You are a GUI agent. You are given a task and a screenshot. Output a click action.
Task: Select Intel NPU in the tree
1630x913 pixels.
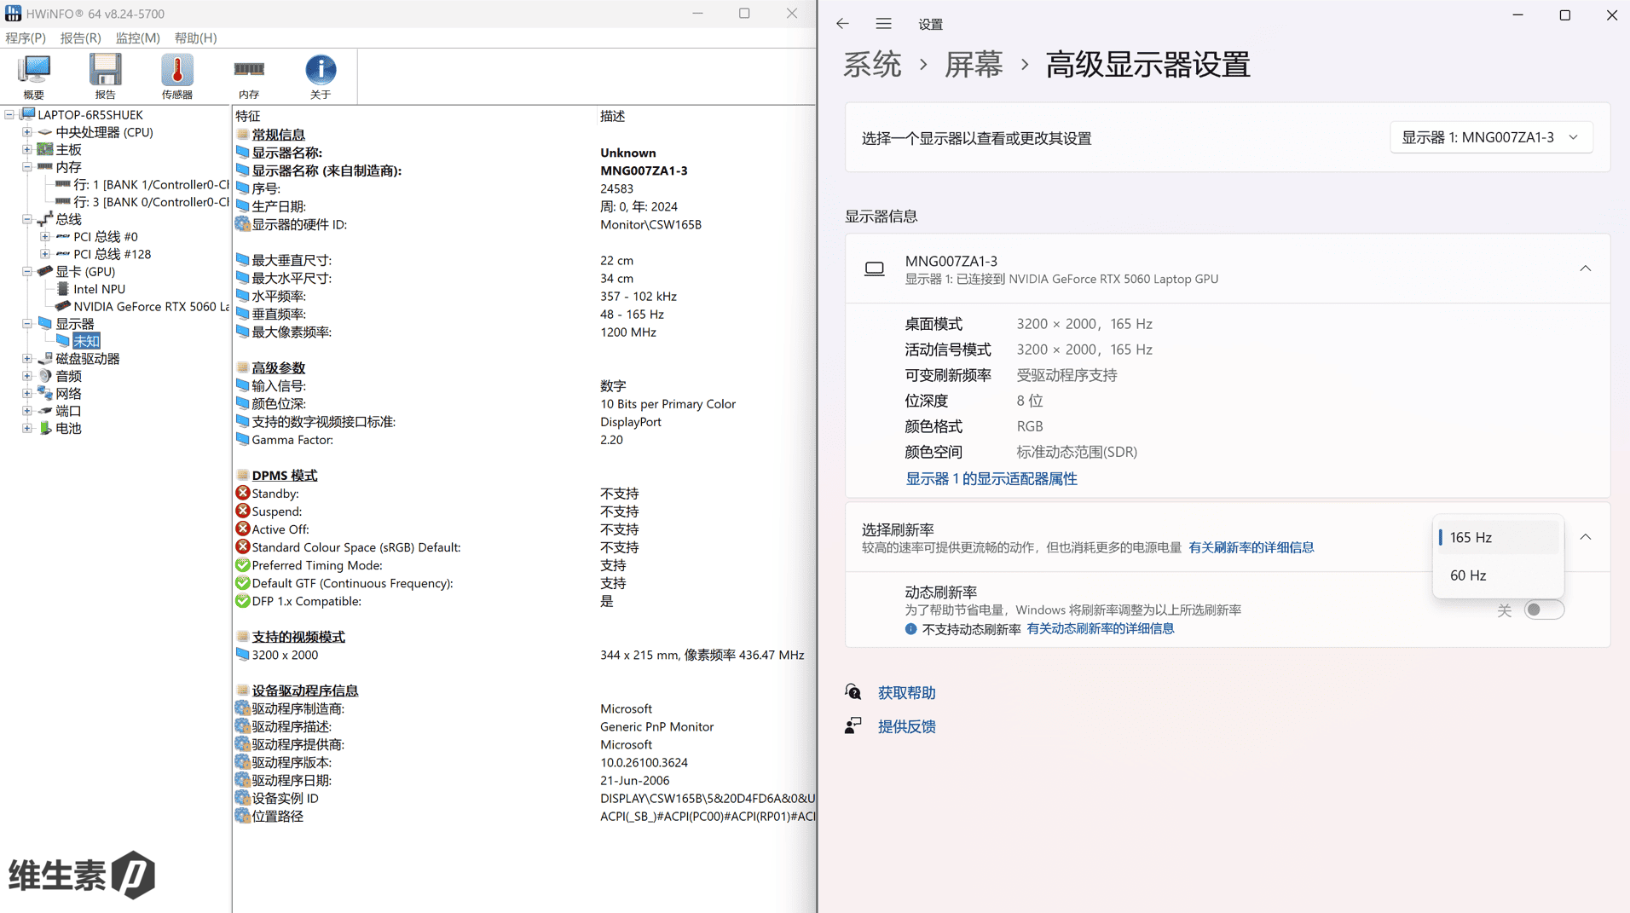(99, 289)
